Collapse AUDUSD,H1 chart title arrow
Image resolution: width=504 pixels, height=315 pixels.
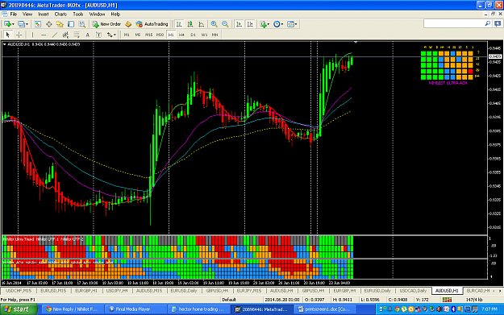pyautogui.click(x=5, y=44)
